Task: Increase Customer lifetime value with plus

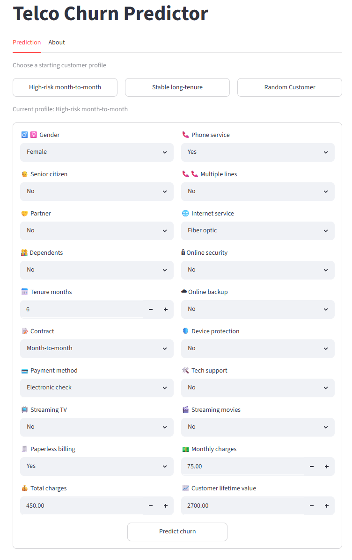Action: click(x=327, y=506)
